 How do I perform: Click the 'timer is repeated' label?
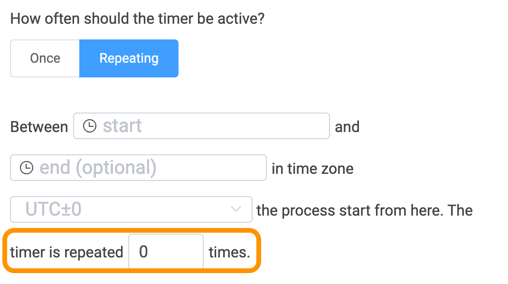coord(66,252)
